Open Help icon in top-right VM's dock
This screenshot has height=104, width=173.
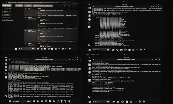(90, 19)
